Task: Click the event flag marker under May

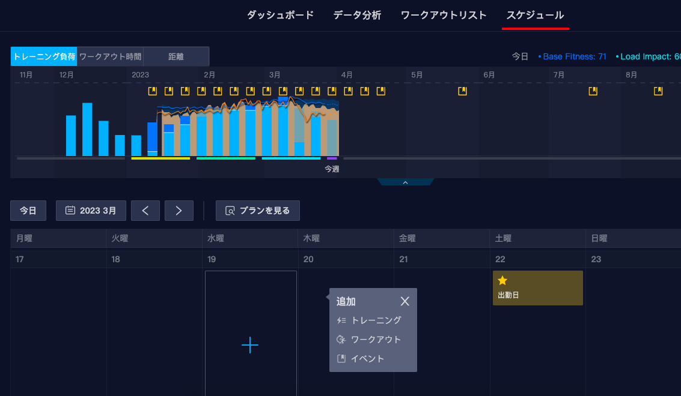Action: point(463,91)
